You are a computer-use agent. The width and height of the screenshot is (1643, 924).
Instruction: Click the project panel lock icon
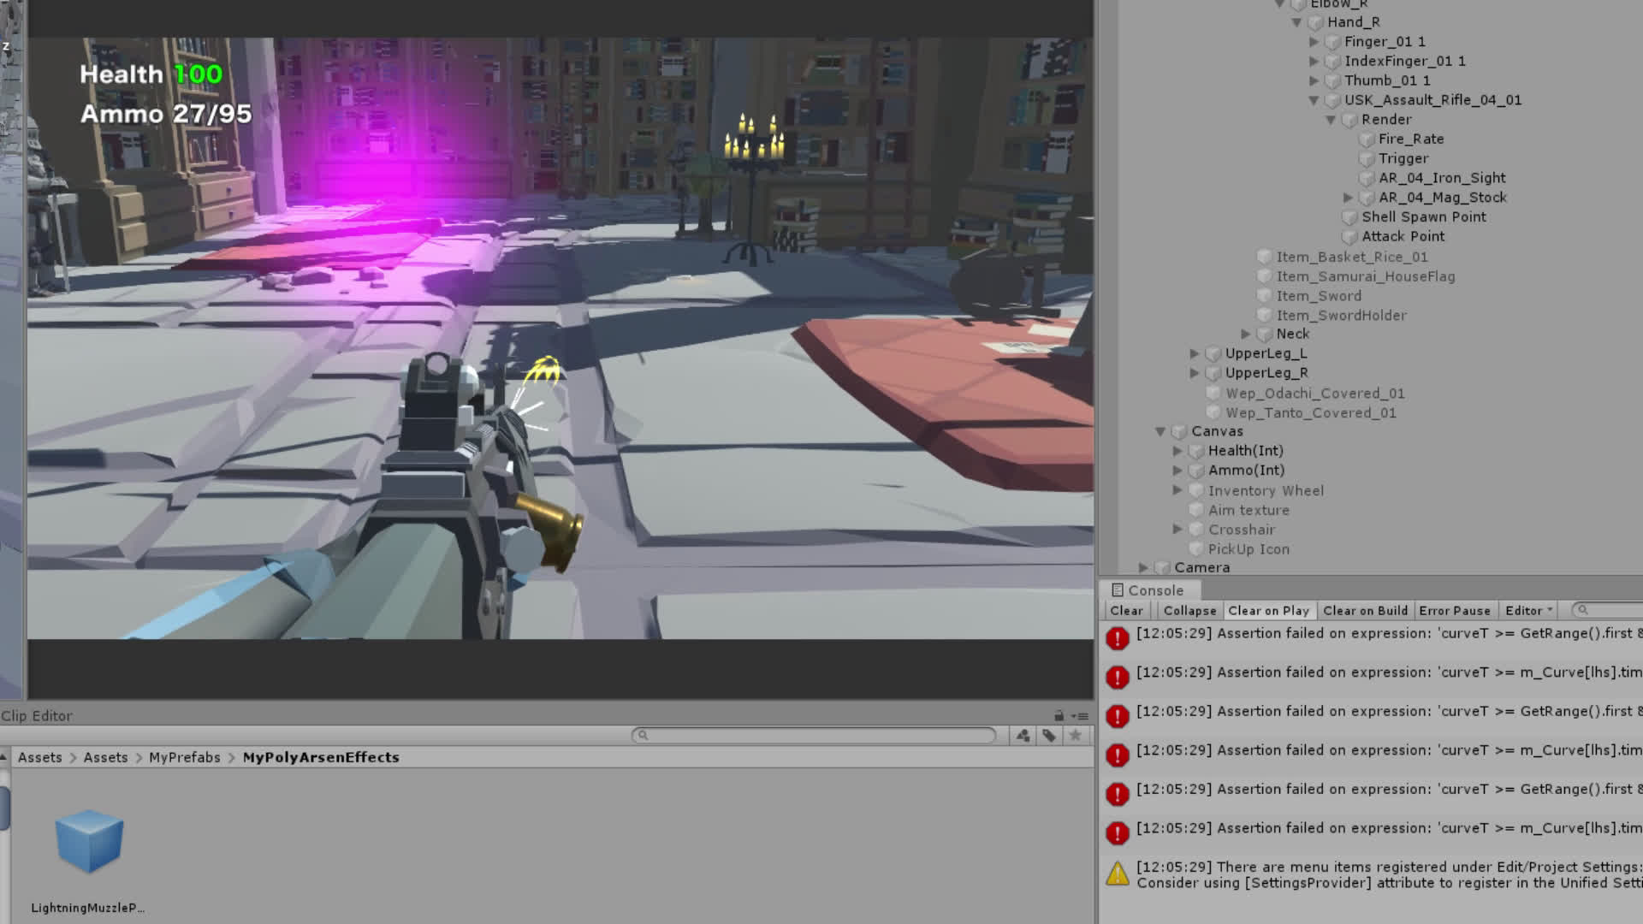(1059, 716)
